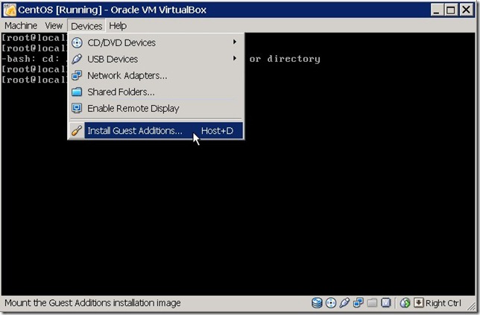The width and height of the screenshot is (480, 315).
Task: Open the Help menu
Action: 118,25
